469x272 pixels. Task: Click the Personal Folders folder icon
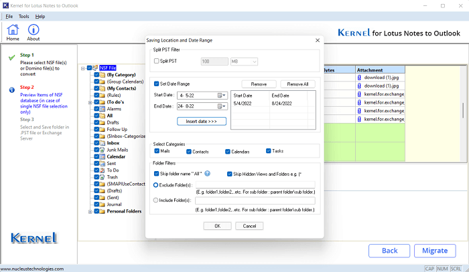[x=103, y=211]
